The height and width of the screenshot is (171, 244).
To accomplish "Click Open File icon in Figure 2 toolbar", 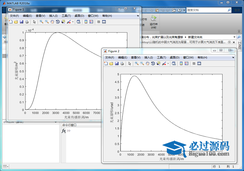I will [111, 64].
